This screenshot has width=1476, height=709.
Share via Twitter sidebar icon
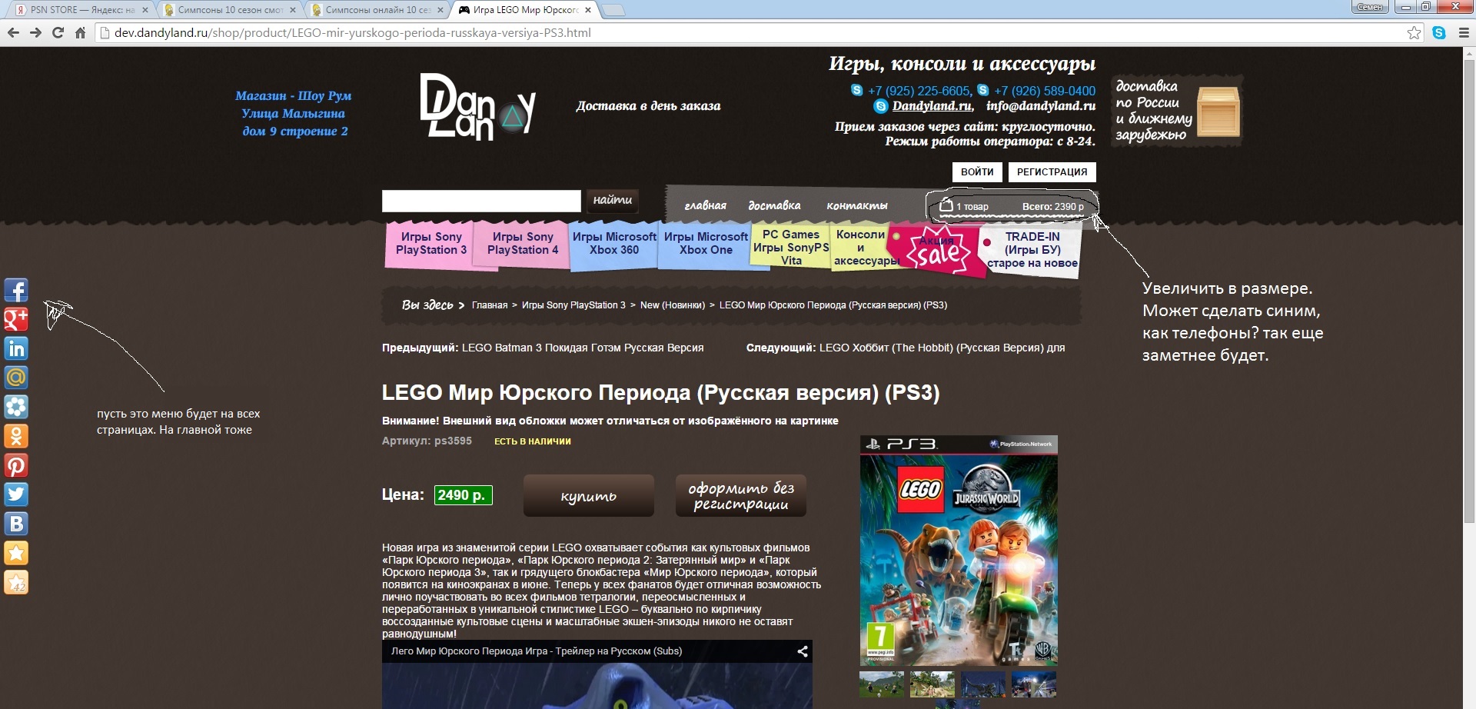(16, 494)
